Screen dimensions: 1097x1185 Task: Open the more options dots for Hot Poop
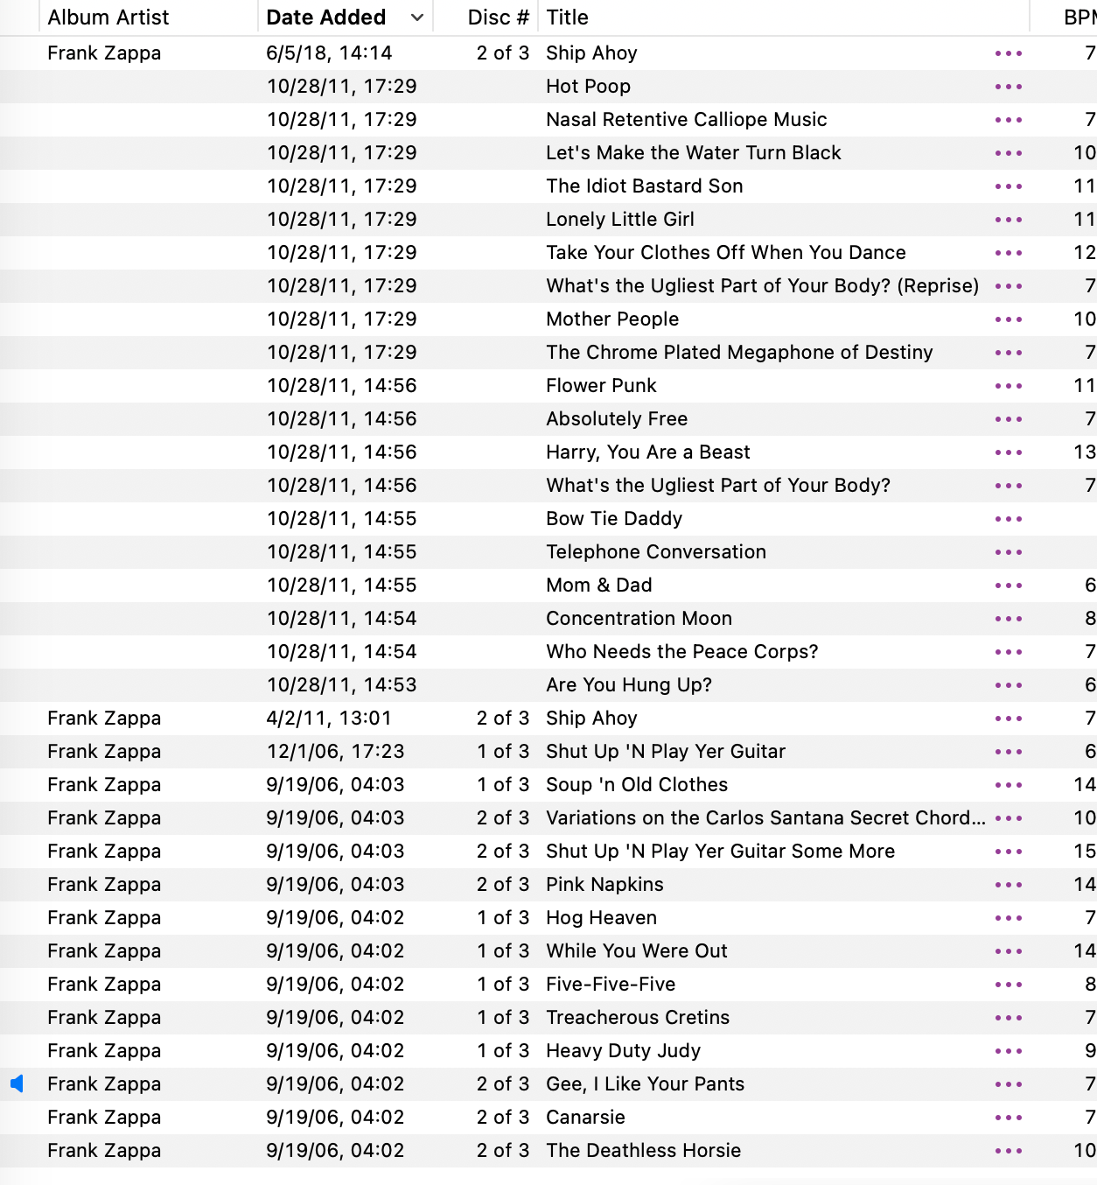point(1009,87)
